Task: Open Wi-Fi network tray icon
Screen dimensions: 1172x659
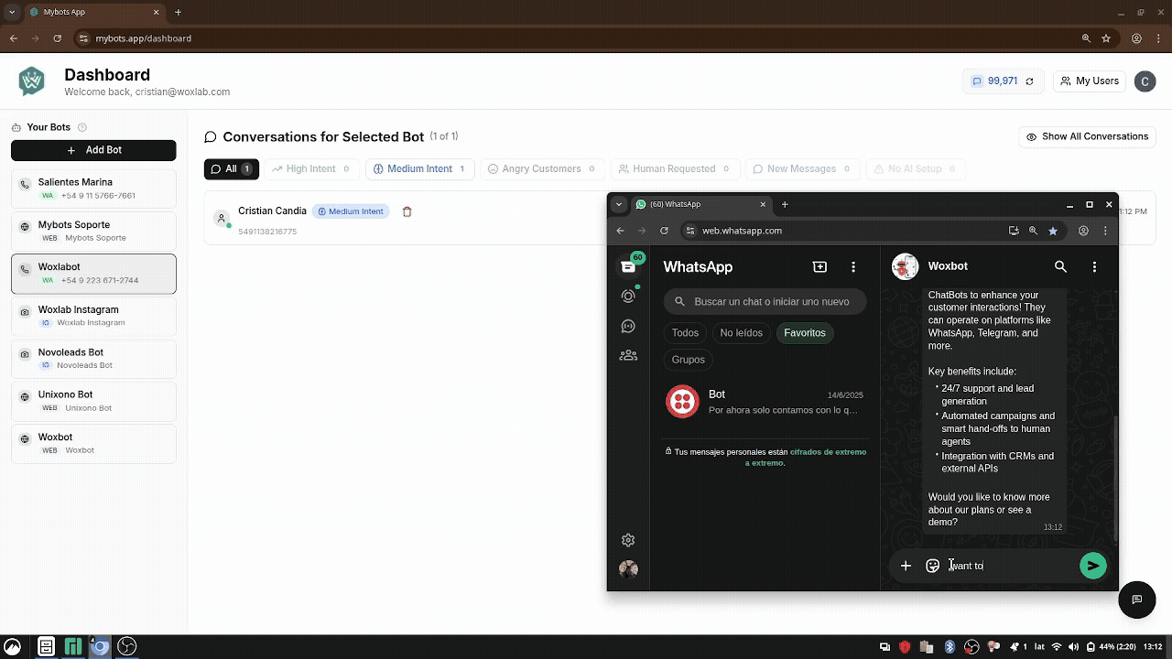Action: 1056,647
